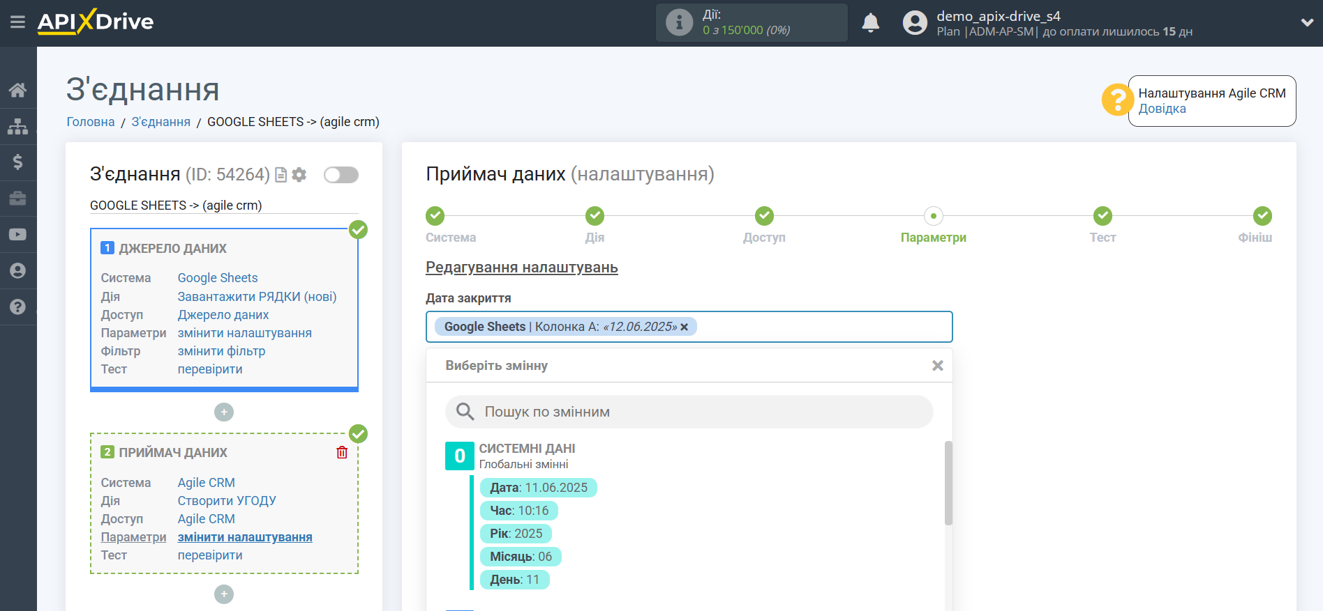Open the profile sidebar icon

(x=18, y=271)
